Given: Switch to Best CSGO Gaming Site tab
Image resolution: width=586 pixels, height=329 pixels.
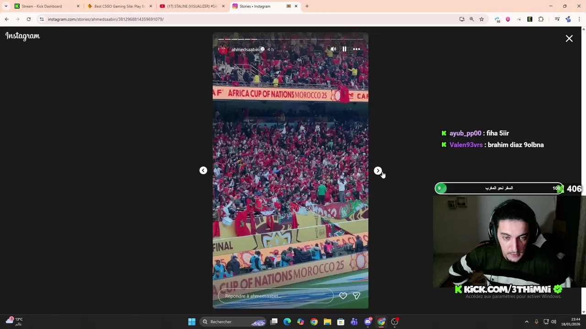Looking at the screenshot, I should tap(119, 6).
